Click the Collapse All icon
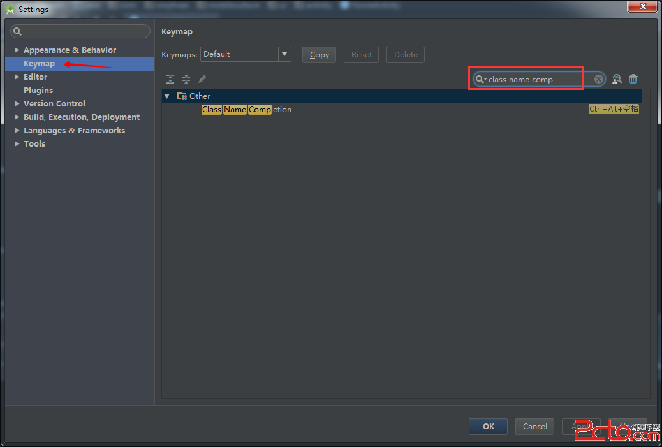The image size is (662, 447). (186, 79)
